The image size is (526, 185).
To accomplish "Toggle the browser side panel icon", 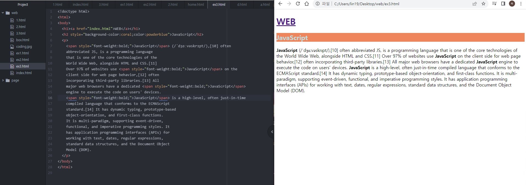I will (x=503, y=4).
